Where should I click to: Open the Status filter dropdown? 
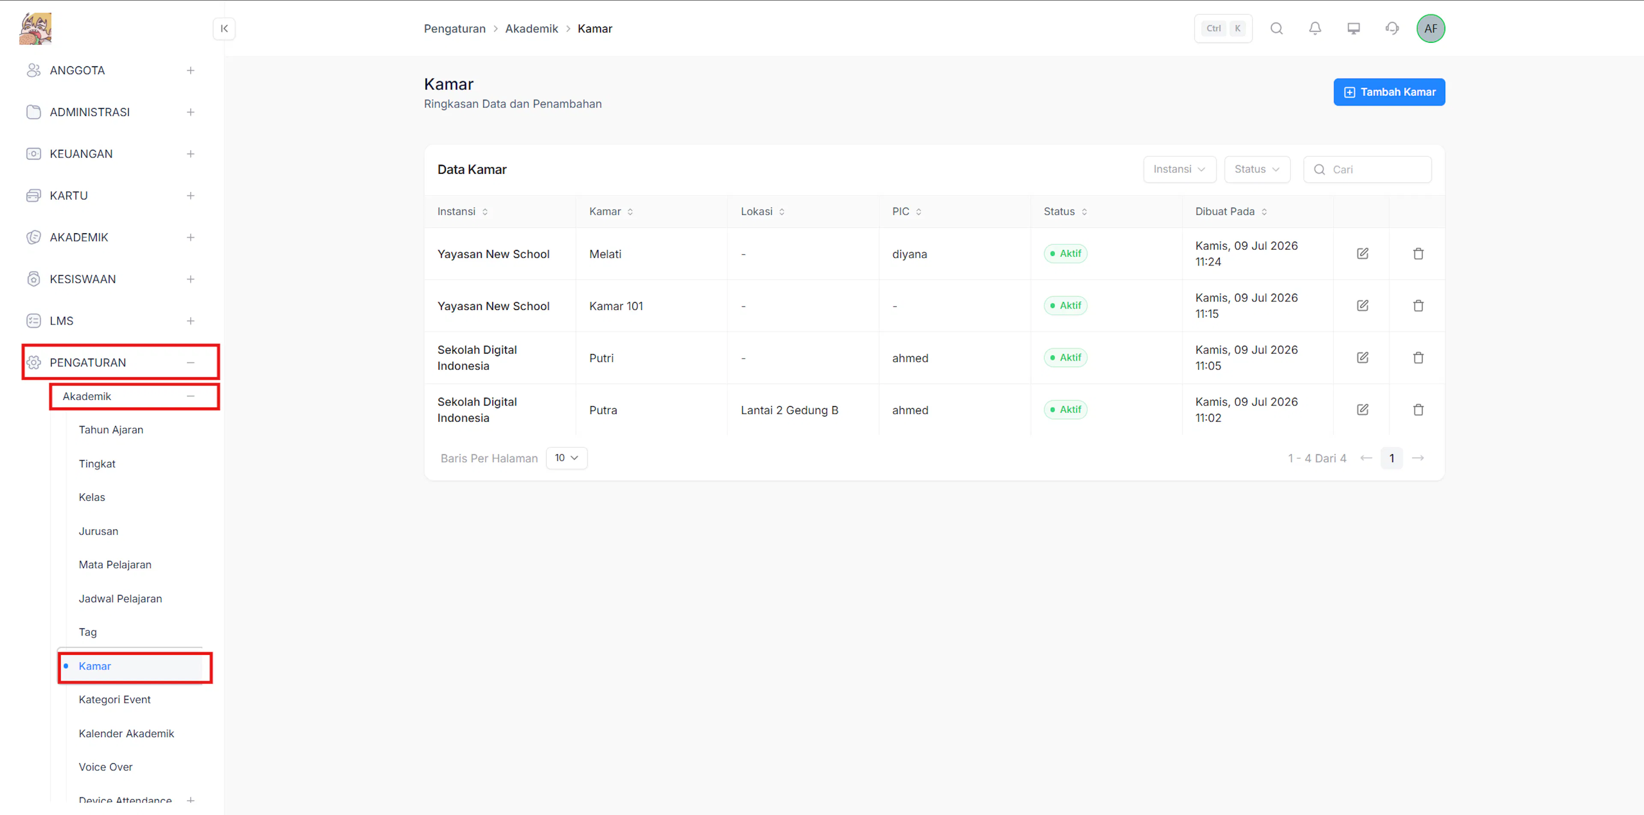(1257, 169)
